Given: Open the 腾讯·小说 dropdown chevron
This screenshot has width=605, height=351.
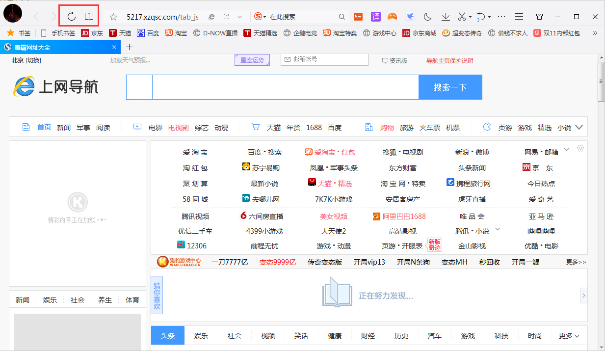Looking at the screenshot, I should coord(498,229).
